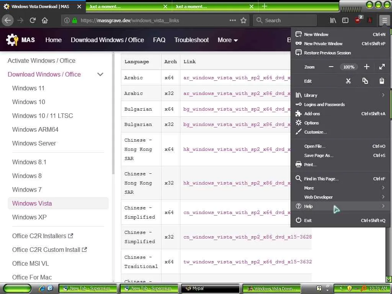Close the Windows Vista Download tab

coord(79,7)
